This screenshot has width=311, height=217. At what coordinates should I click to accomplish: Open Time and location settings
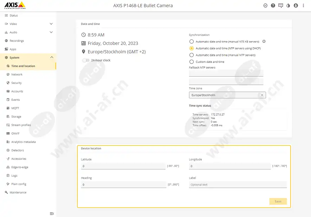pyautogui.click(x=28, y=66)
